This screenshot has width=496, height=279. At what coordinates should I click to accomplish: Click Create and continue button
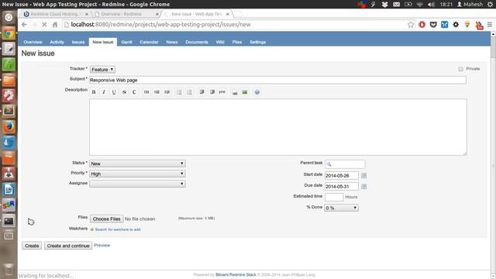68,246
